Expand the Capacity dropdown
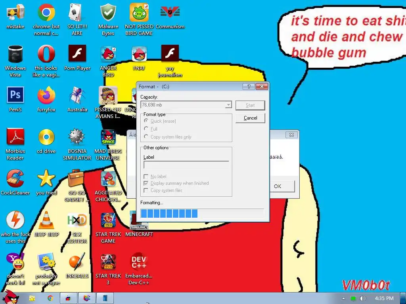Image resolution: width=406 pixels, height=304 pixels. point(228,105)
